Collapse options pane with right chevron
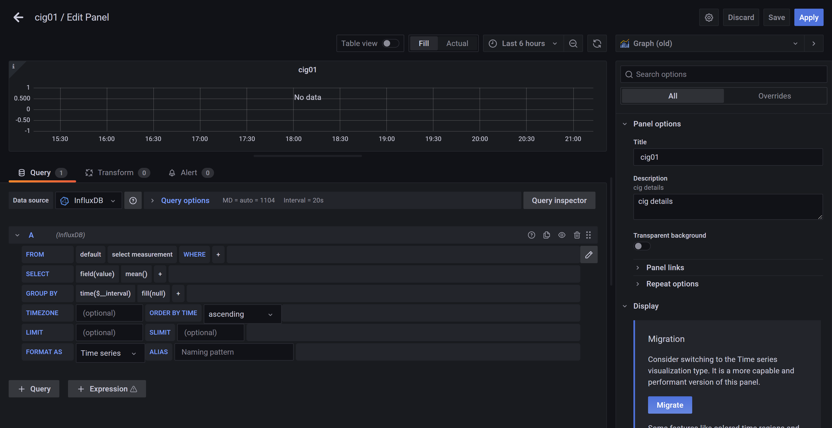832x428 pixels. pos(814,44)
